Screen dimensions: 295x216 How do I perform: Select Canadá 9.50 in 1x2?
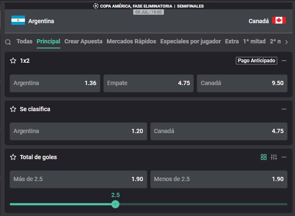click(242, 83)
